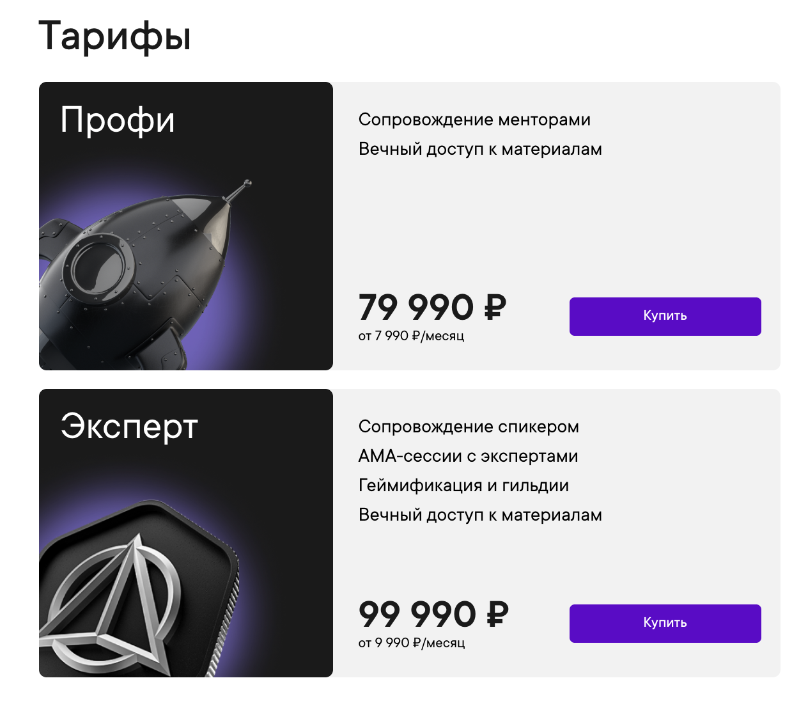The height and width of the screenshot is (701, 808).
Task: Click the Тарифы page heading
Action: 115,37
